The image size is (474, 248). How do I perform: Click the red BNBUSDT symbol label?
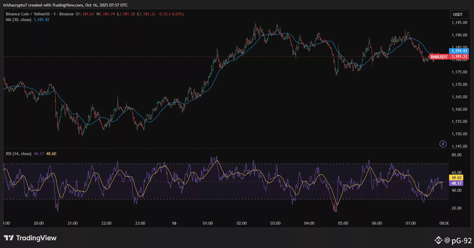coord(439,57)
